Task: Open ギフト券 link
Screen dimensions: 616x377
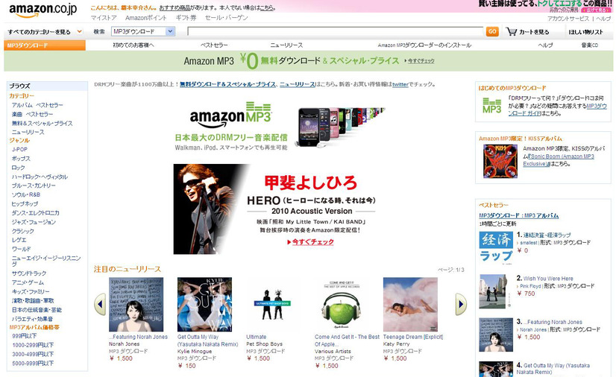Action: [186, 18]
